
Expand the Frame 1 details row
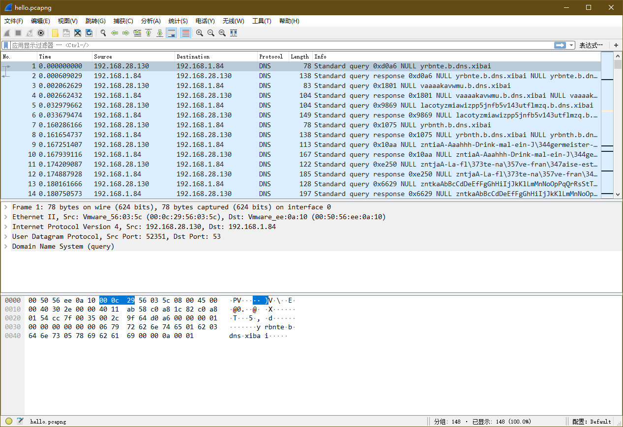[6, 207]
